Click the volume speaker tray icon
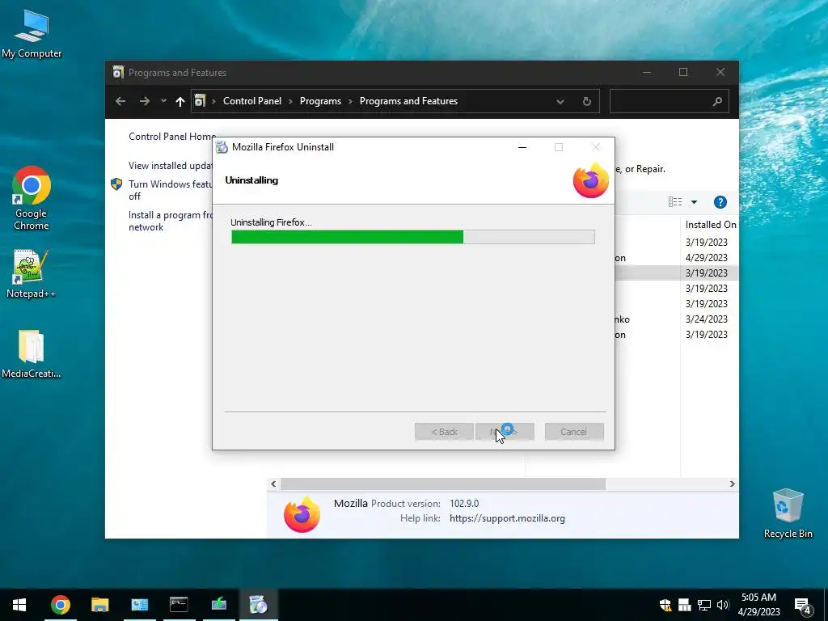828x621 pixels. 723,605
